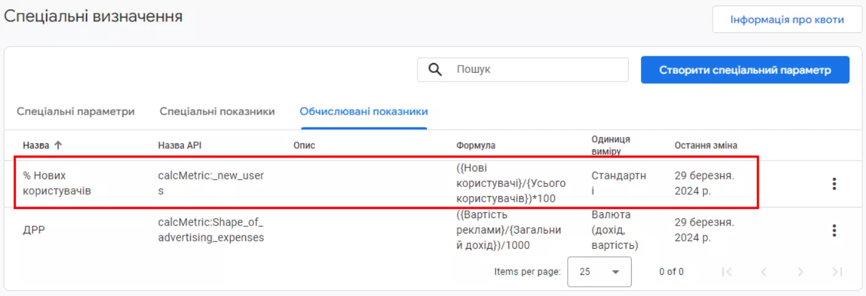Screen dimensions: 866x296
Task: Focus the Пошук search field
Action: [x=523, y=70]
